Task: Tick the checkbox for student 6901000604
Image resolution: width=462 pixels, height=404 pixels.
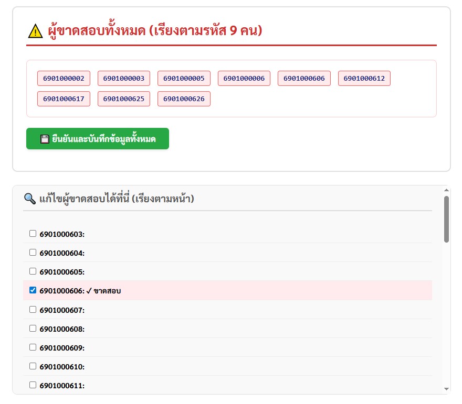Action: click(33, 253)
